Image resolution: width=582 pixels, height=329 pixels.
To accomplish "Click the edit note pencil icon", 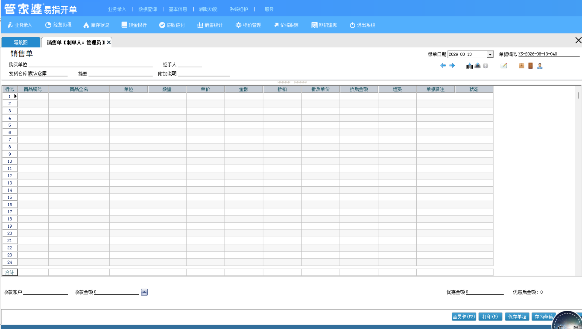I will (504, 66).
